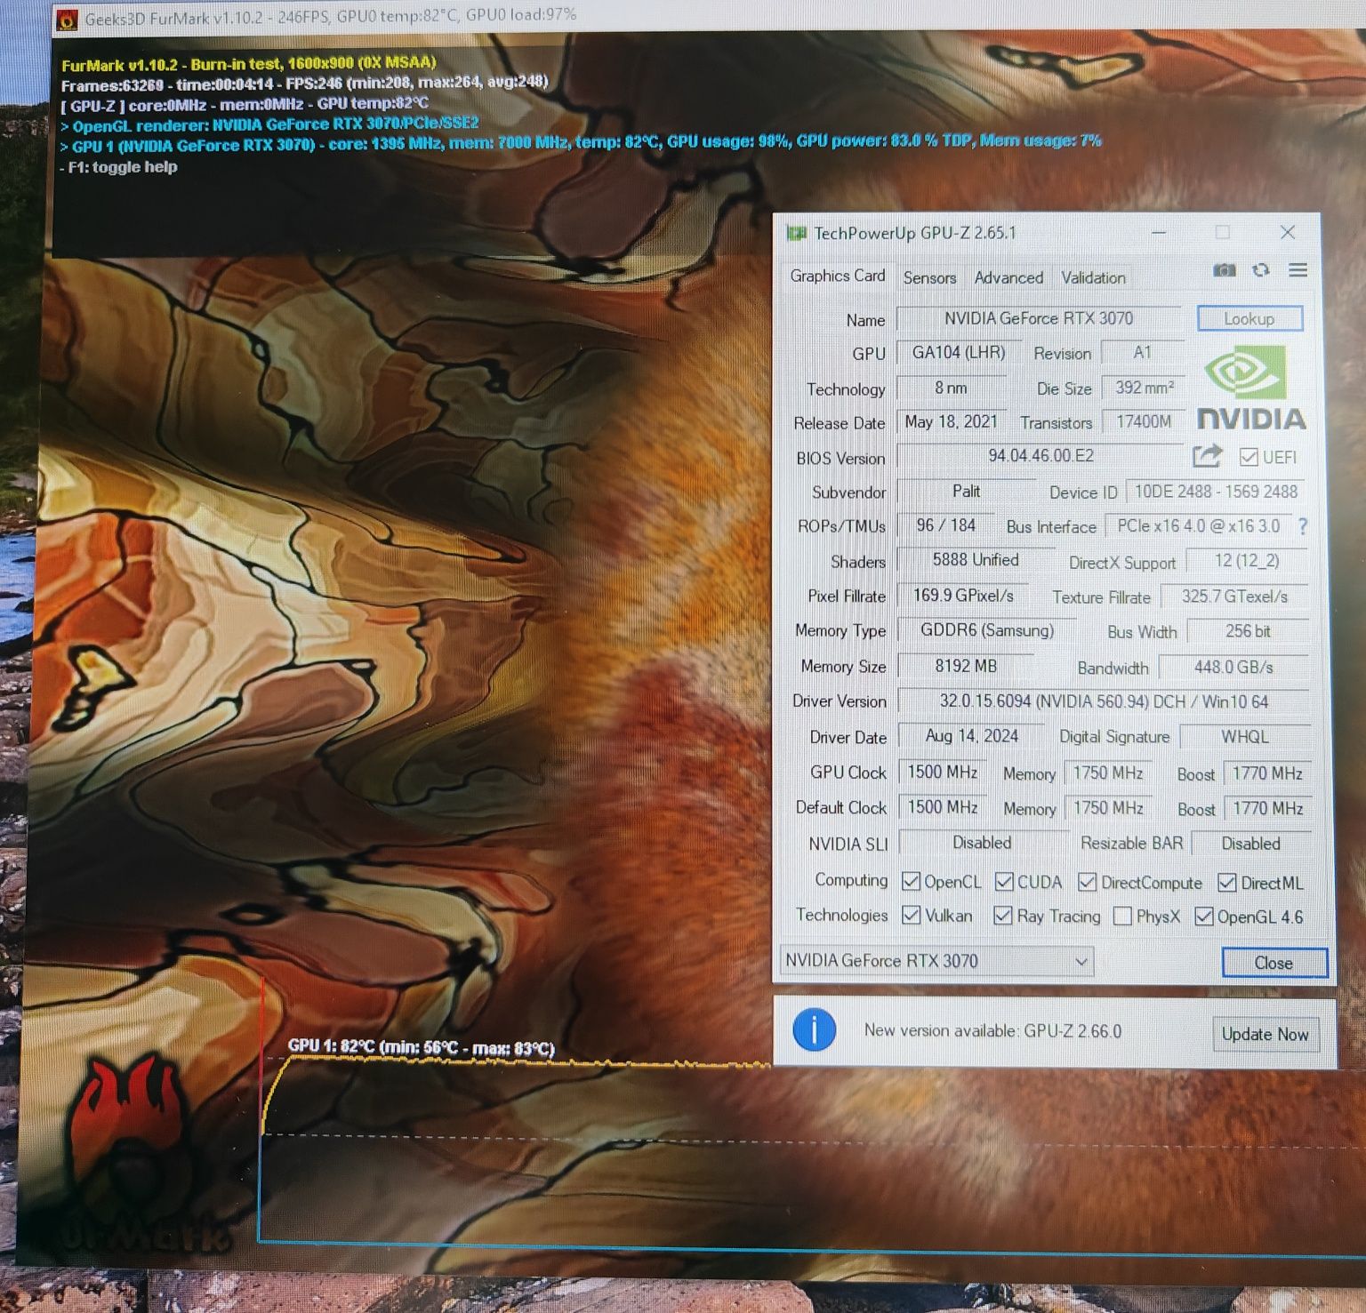The image size is (1366, 1313).
Task: Click the Subvendor Palit field
Action: coord(967,491)
